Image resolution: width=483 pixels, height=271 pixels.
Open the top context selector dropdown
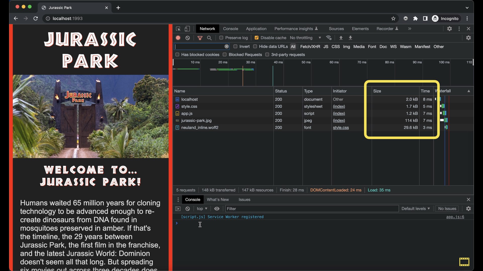(202, 209)
